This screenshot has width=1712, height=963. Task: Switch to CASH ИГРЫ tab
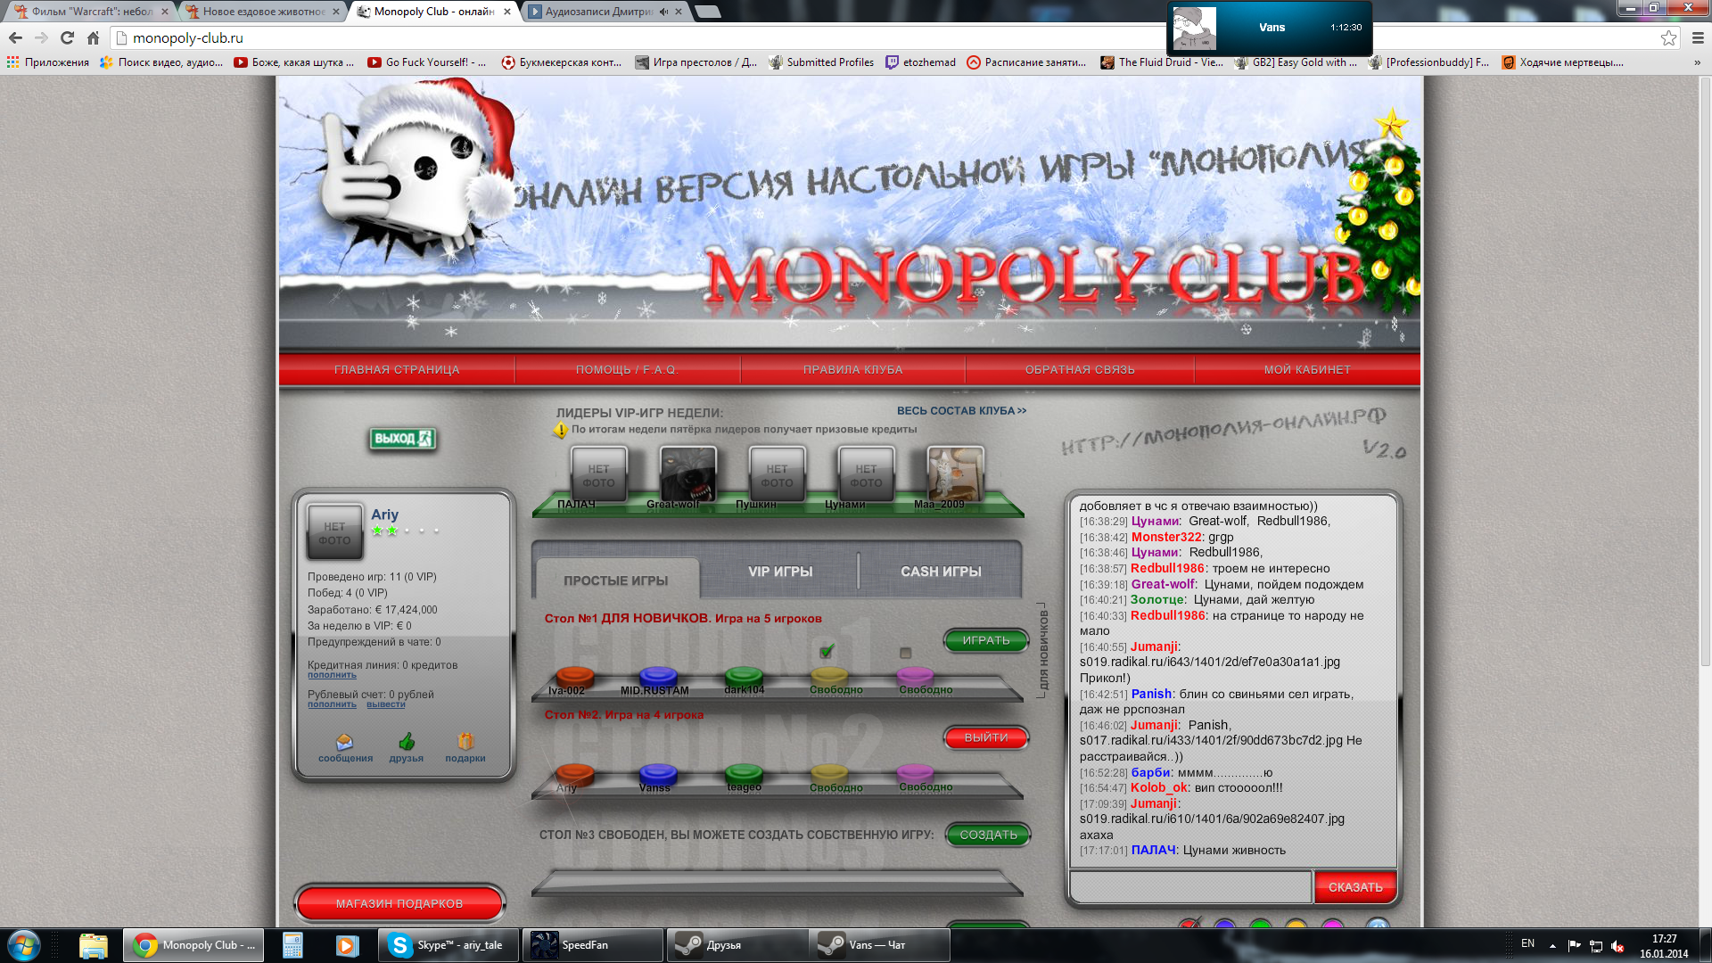click(x=941, y=572)
